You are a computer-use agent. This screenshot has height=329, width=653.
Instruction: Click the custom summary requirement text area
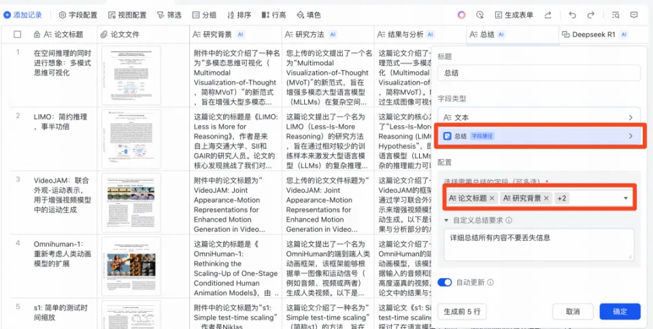(x=539, y=245)
